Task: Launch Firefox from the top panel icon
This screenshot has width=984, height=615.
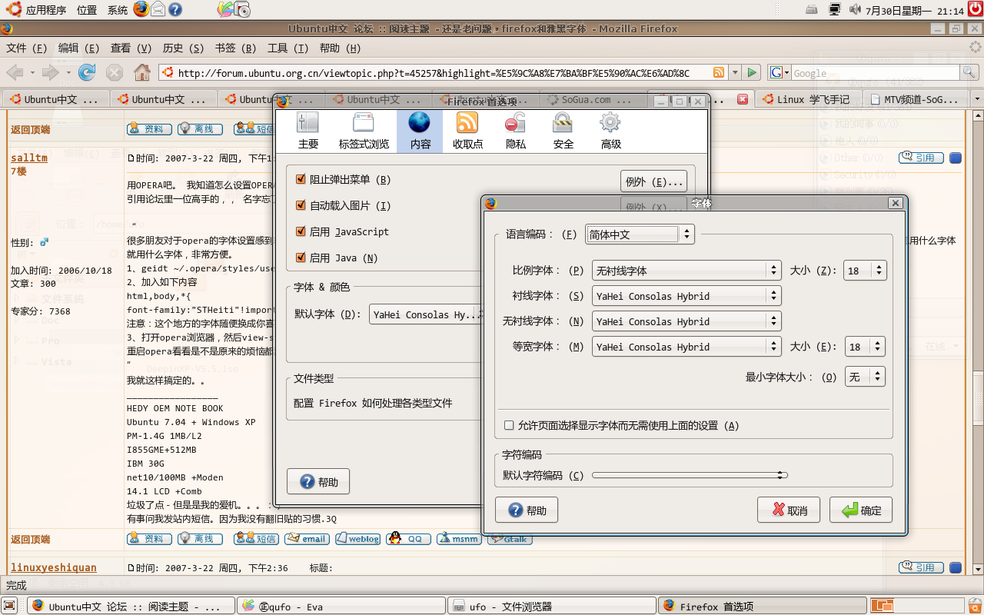Action: tap(141, 9)
